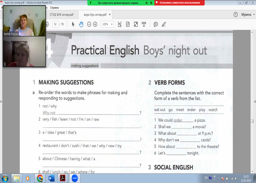Open Zoom from the Windows taskbar

[x=74, y=178]
